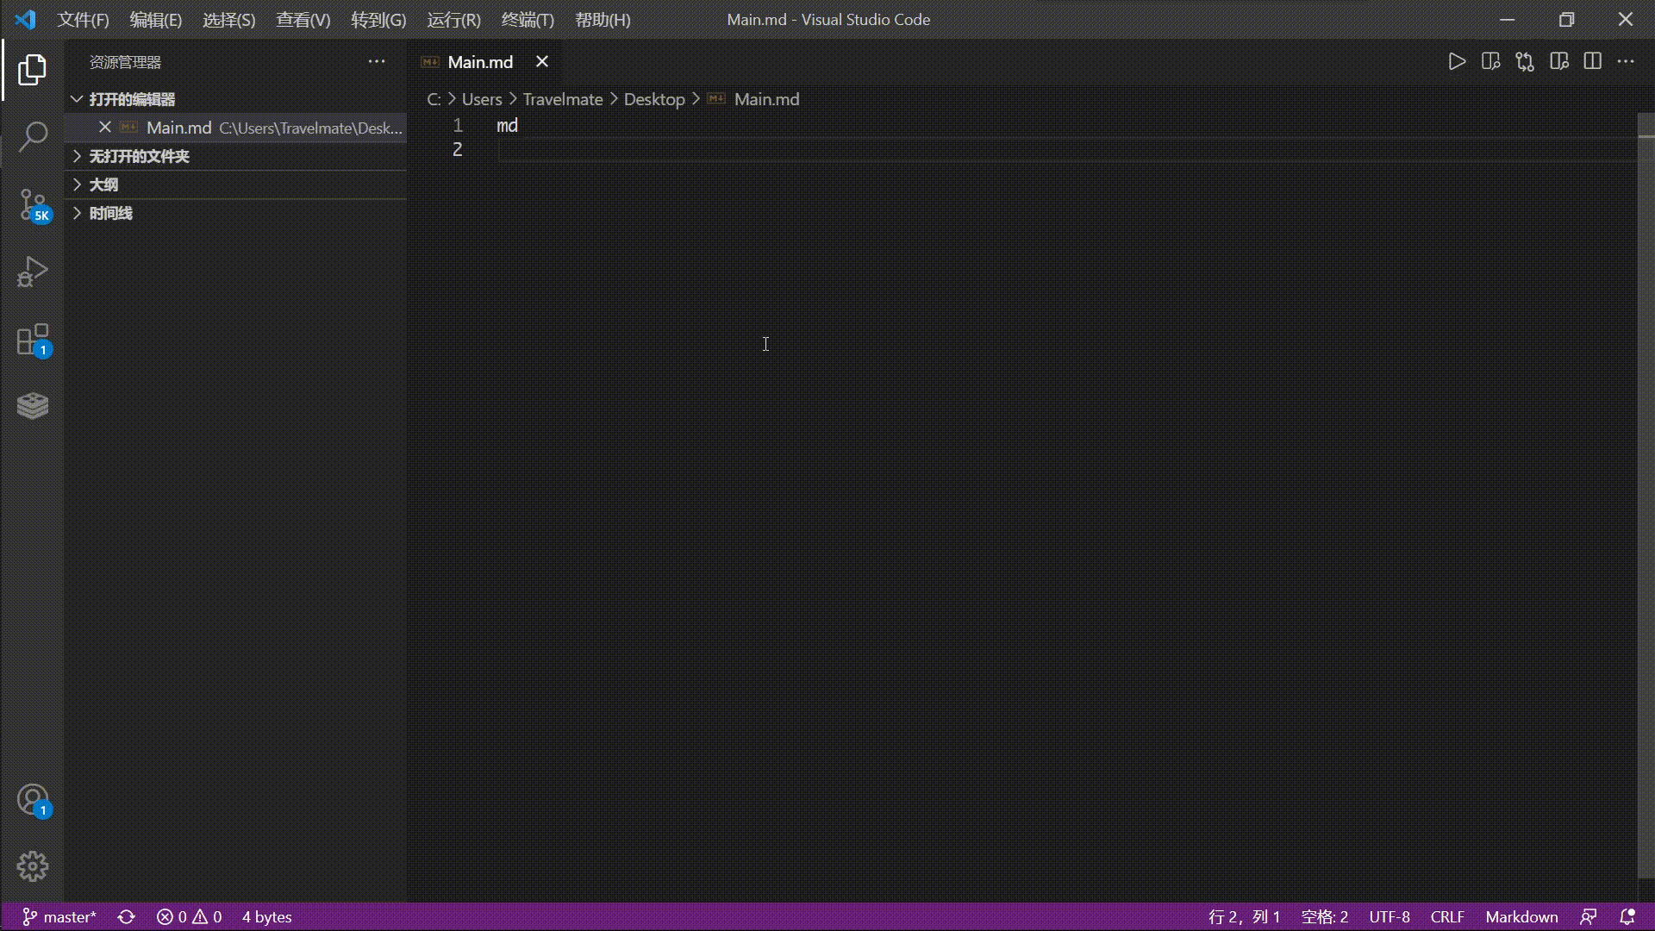Expand the 大纲 section
Screen dimensions: 1655x931
pos(105,184)
